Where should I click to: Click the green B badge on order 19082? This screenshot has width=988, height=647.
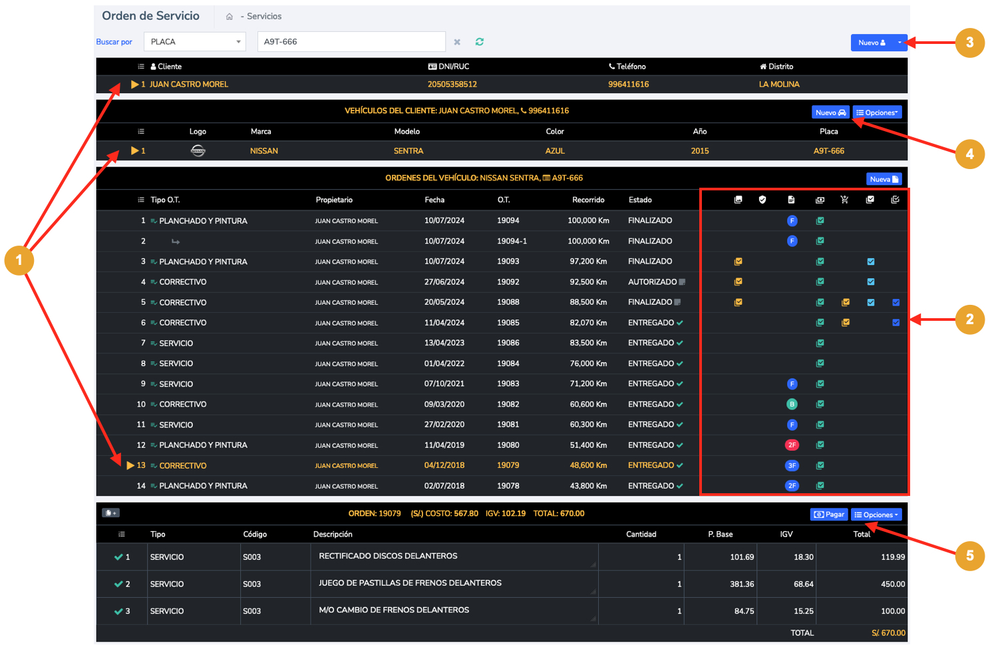[x=792, y=405]
